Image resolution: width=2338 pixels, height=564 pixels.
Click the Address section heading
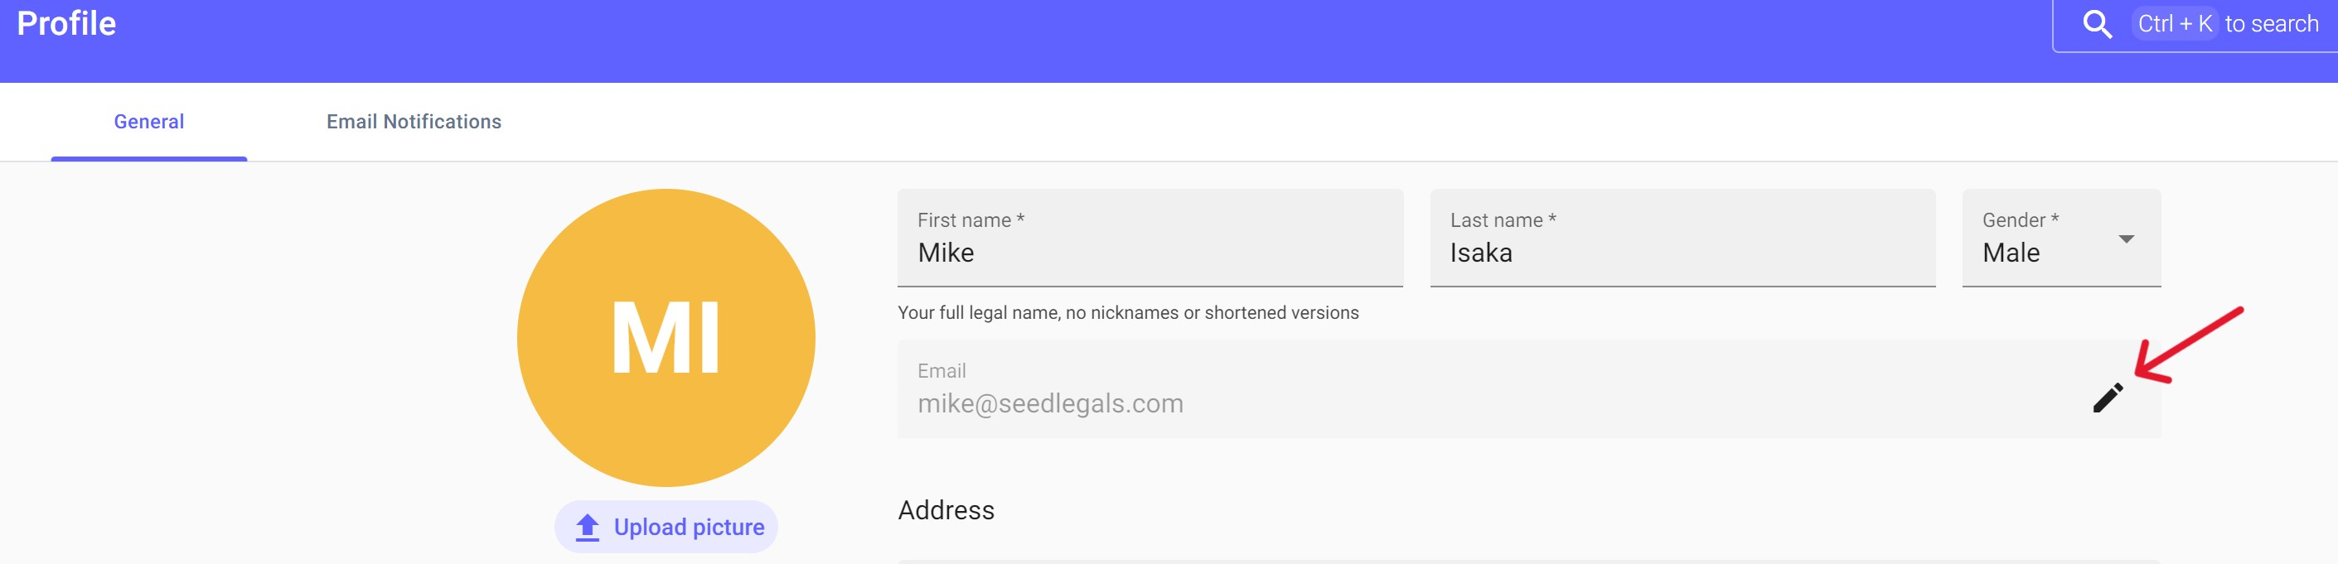pos(946,510)
